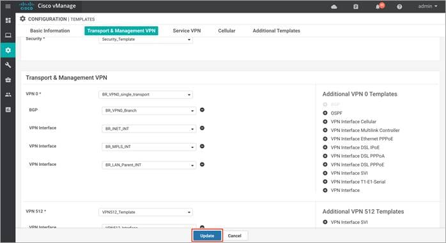446x243 pixels.
Task: Open the Security template dropdown
Action: click(x=146, y=40)
